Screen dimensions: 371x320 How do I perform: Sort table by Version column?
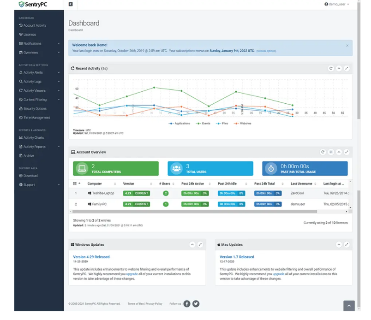[137, 184]
